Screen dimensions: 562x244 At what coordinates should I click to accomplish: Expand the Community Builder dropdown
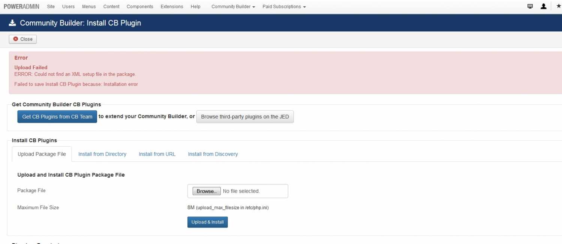(233, 6)
